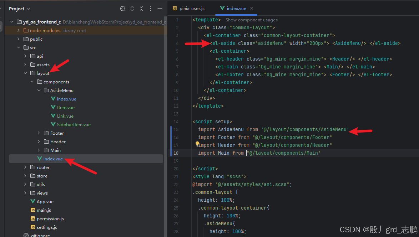Select index.vue inside the AsideMenu folder

(x=66, y=99)
